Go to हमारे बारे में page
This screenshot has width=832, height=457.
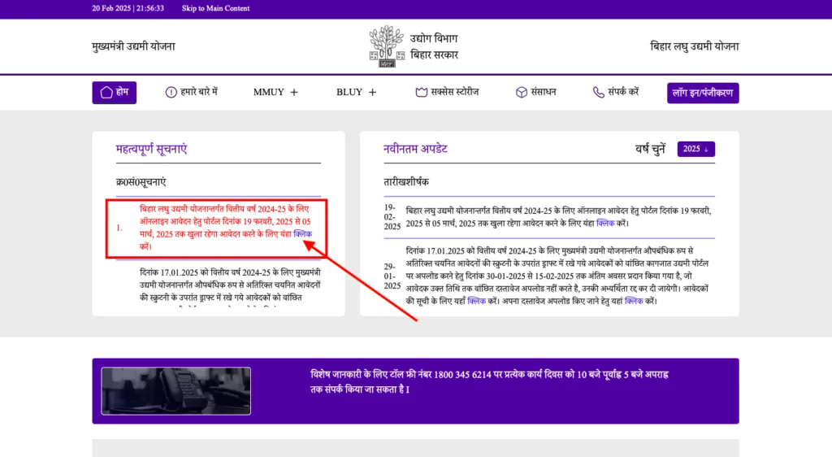pyautogui.click(x=192, y=93)
